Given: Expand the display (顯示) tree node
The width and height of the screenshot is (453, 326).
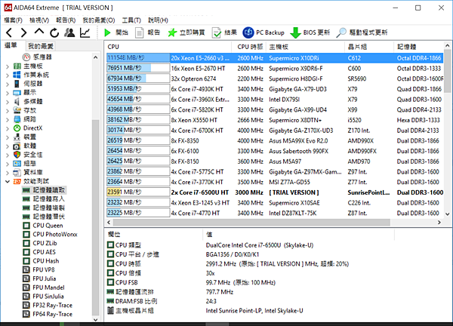Looking at the screenshot, I should click(8, 93).
